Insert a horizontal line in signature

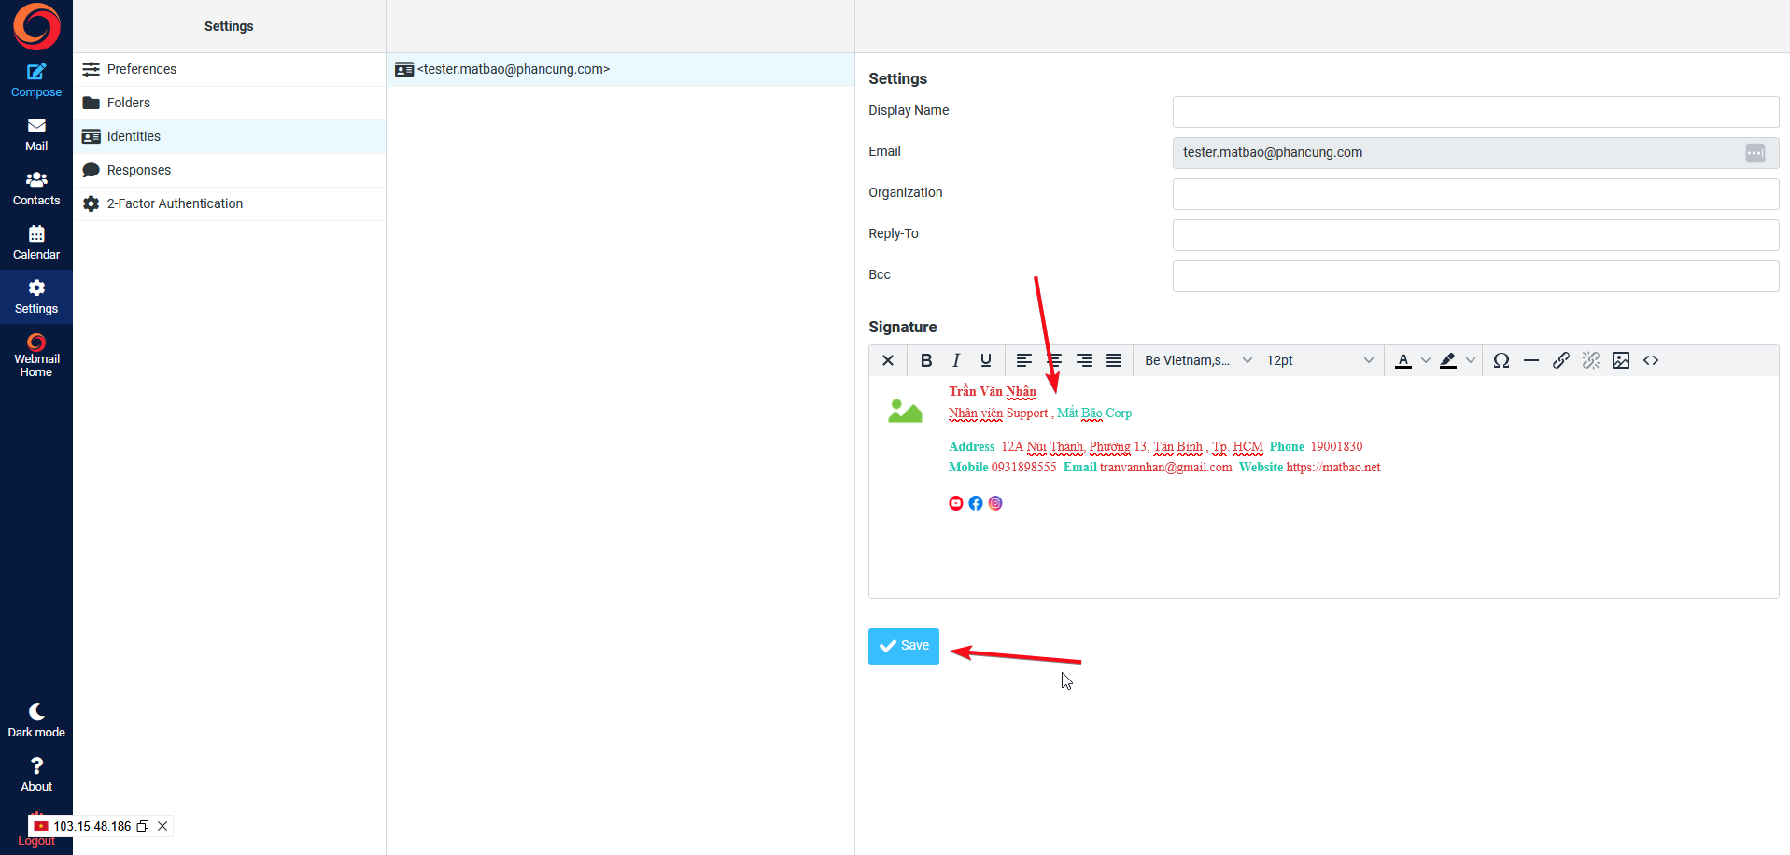click(x=1530, y=360)
